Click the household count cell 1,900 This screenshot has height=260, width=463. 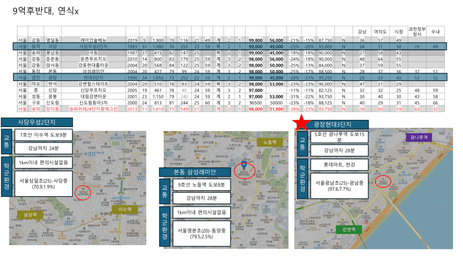click(x=158, y=40)
